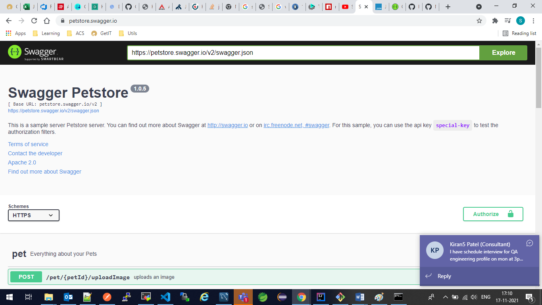Expand hidden icons in the system tray
Viewport: 542px width, 305px height.
coord(445,297)
